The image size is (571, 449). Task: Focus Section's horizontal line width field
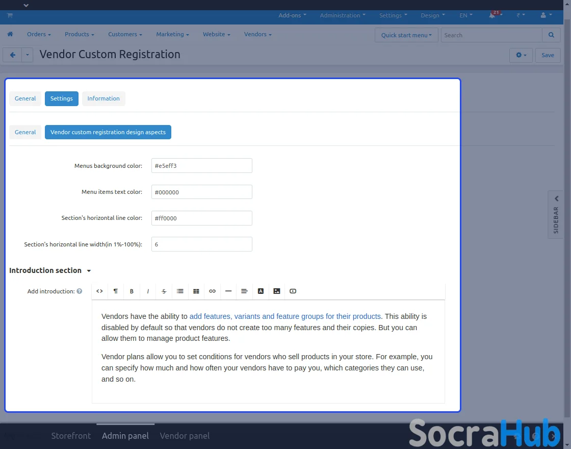pyautogui.click(x=202, y=244)
